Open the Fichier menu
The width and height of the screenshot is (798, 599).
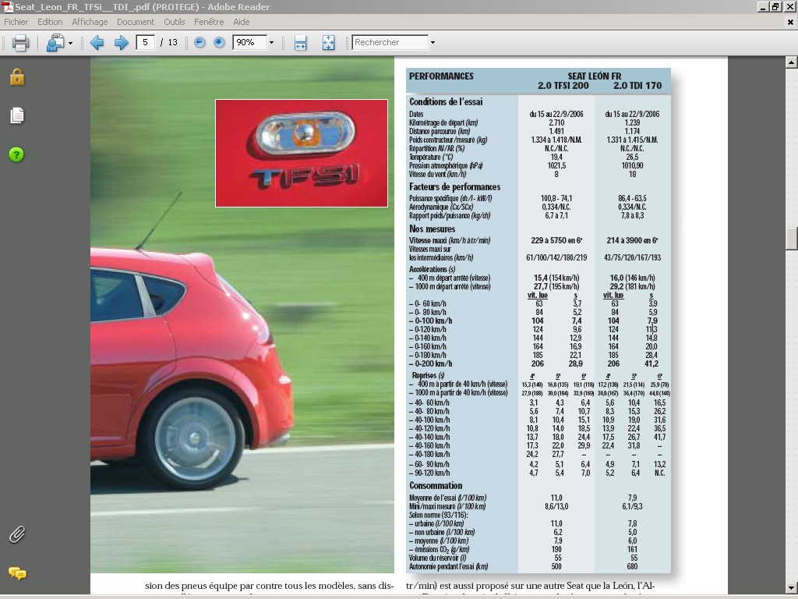point(16,22)
